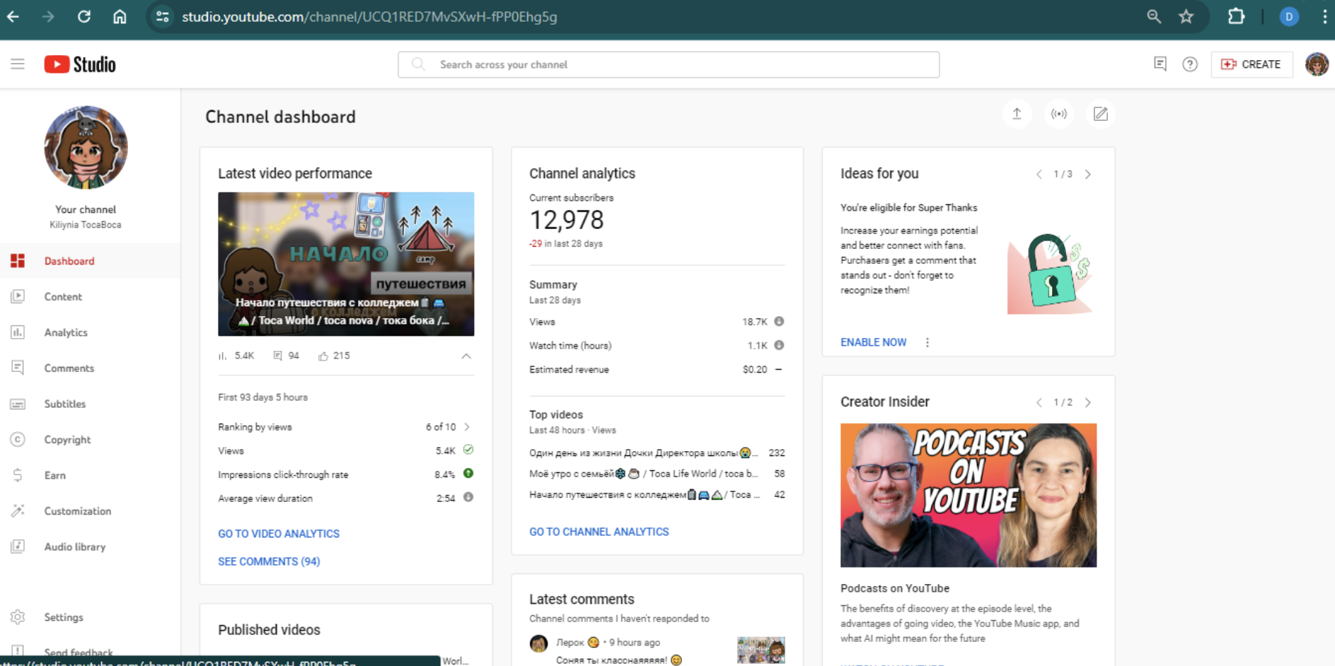Open Comments in sidebar
Viewport: 1335px width, 666px height.
click(90, 368)
